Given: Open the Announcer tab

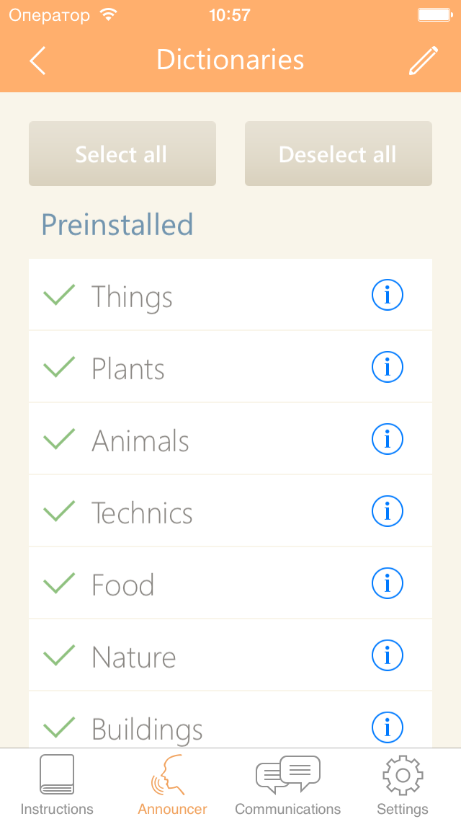Looking at the screenshot, I should pyautogui.click(x=172, y=784).
